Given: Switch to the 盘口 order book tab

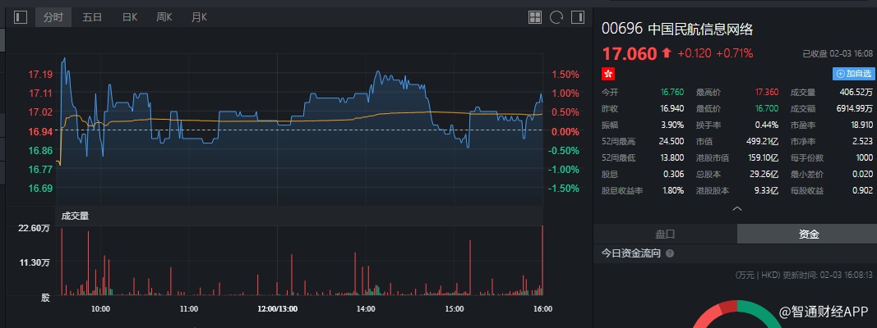Looking at the screenshot, I should coord(665,234).
